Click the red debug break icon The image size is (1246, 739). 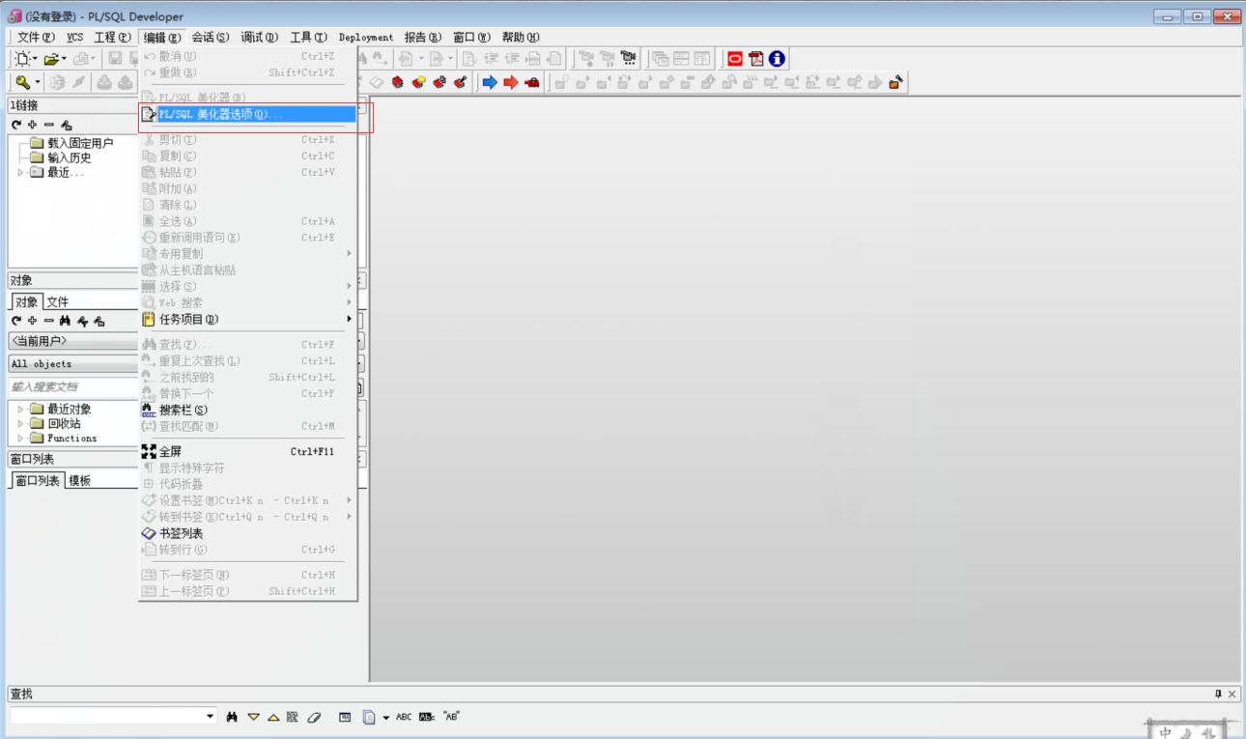pos(532,83)
